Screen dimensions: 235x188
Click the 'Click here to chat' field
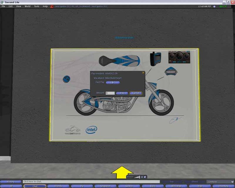point(91,182)
